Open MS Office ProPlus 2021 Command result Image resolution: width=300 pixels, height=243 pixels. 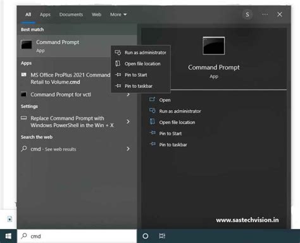70,78
